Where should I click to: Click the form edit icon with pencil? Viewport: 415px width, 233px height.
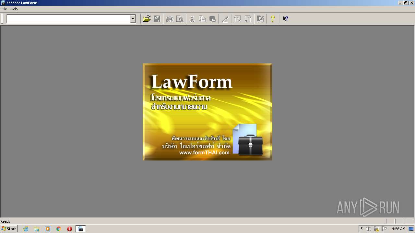[260, 19]
